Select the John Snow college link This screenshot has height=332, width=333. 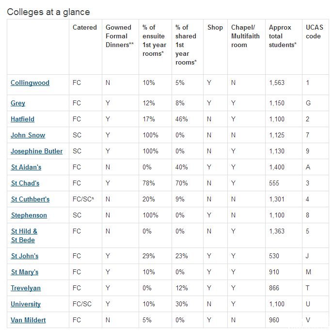tap(28, 135)
